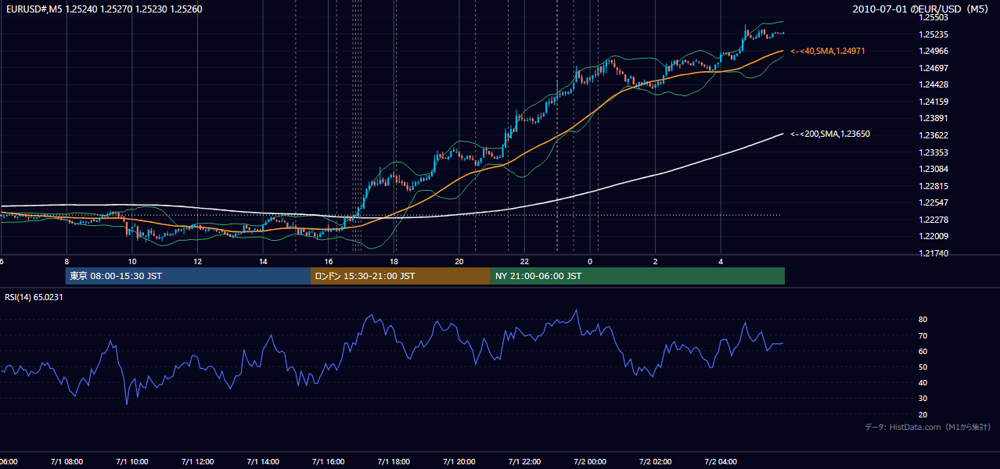This screenshot has width=1000, height=469.
Task: Click RSI scale level 70
Action: (923, 335)
